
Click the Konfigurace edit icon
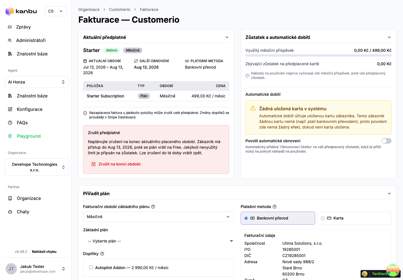(x=10, y=109)
